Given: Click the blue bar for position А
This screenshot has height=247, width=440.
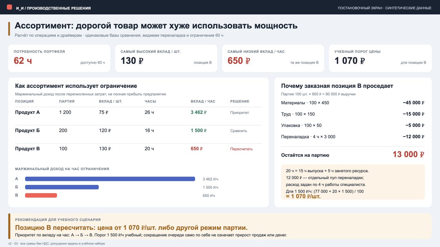Looking at the screenshot, I should tap(110, 179).
